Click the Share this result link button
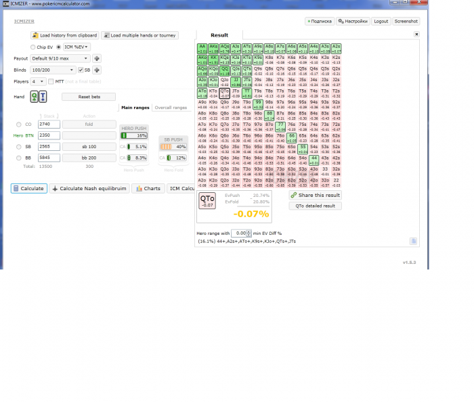 (316, 195)
